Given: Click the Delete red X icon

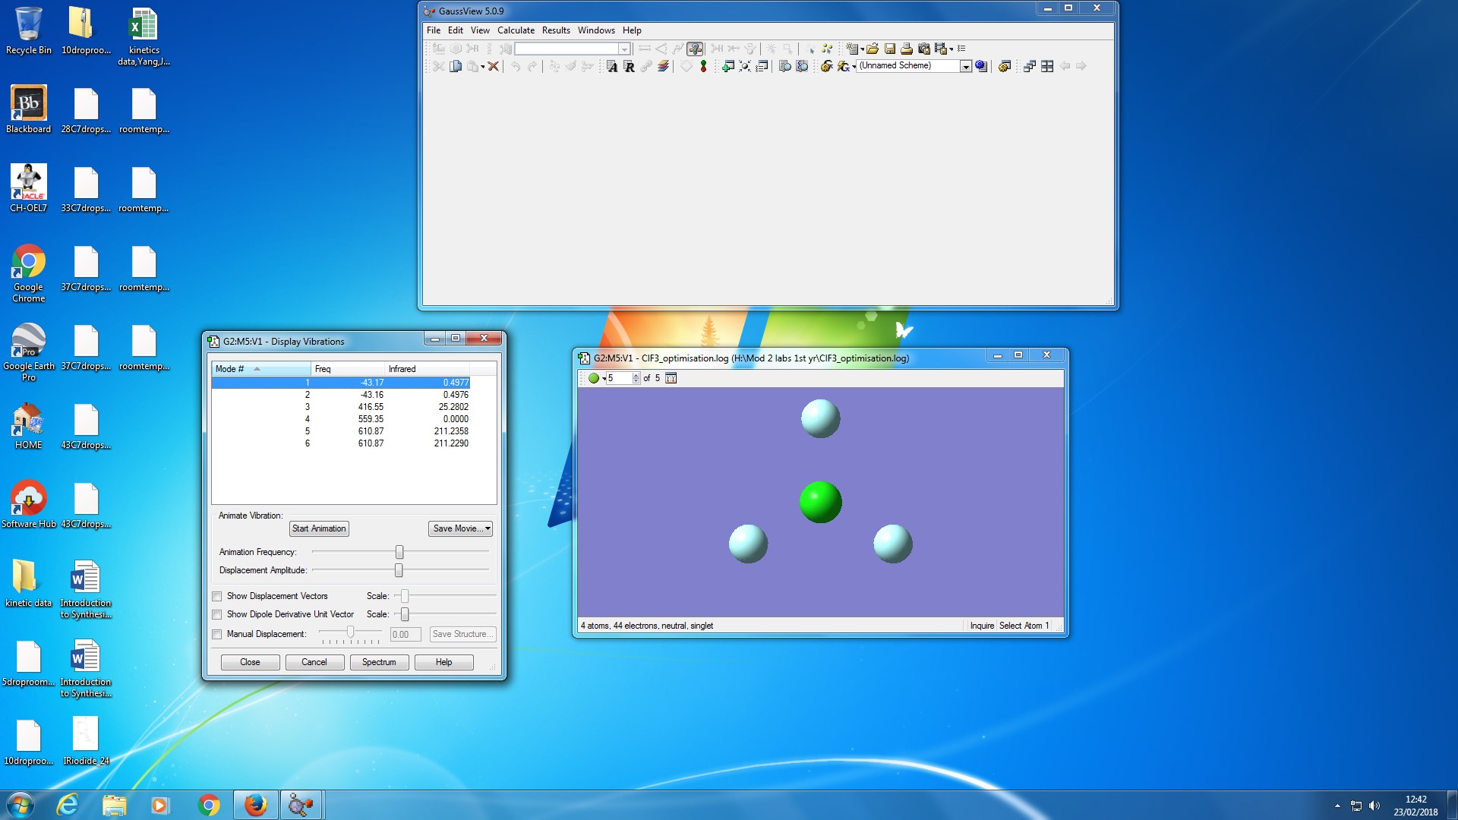Looking at the screenshot, I should (493, 66).
